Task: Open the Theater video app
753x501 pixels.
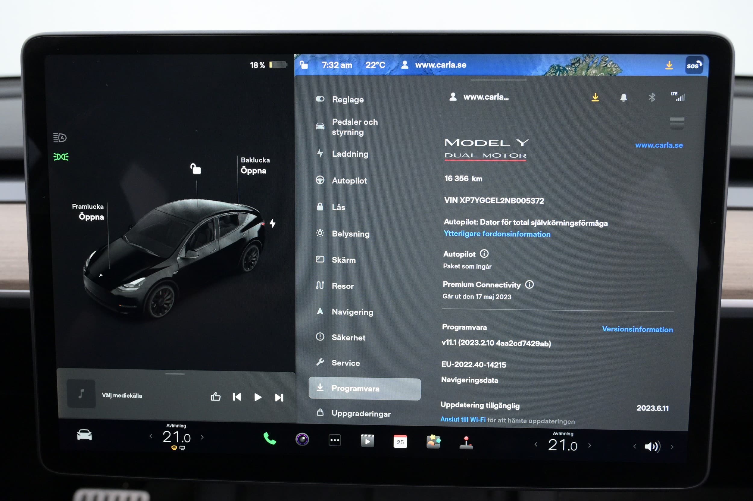Action: click(367, 441)
